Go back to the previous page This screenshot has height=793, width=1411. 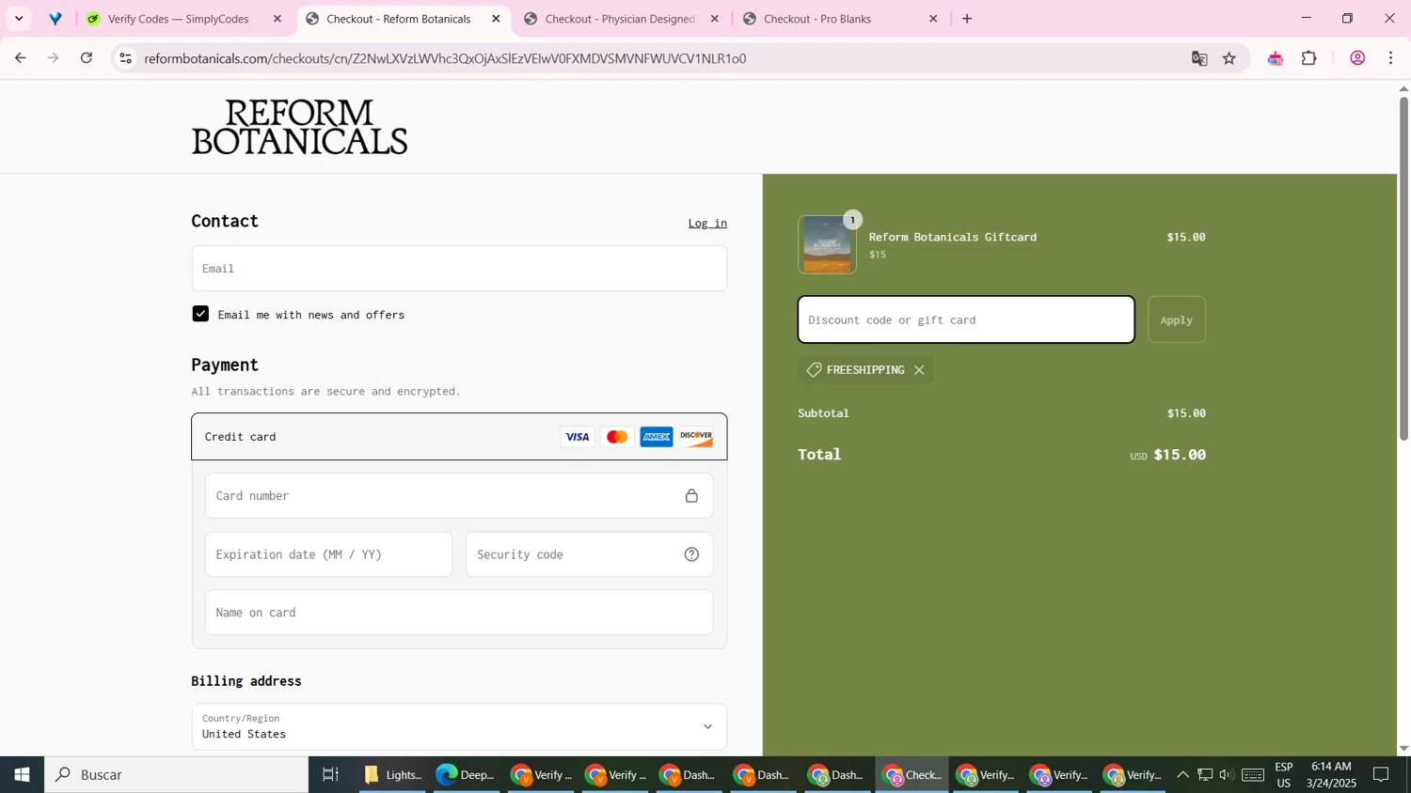[x=20, y=58]
